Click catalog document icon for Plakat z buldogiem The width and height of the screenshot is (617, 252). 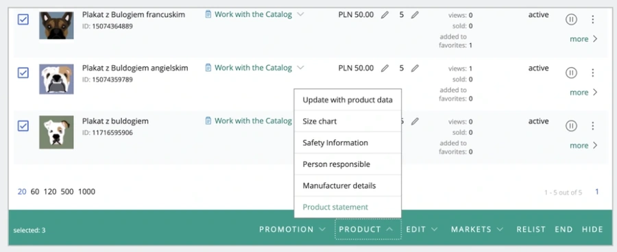208,121
